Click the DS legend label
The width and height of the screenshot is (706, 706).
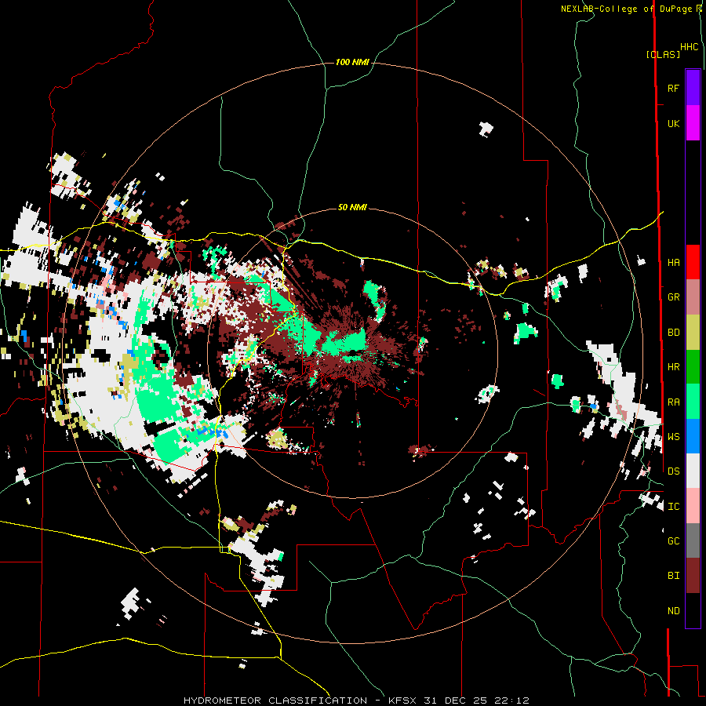tap(673, 471)
